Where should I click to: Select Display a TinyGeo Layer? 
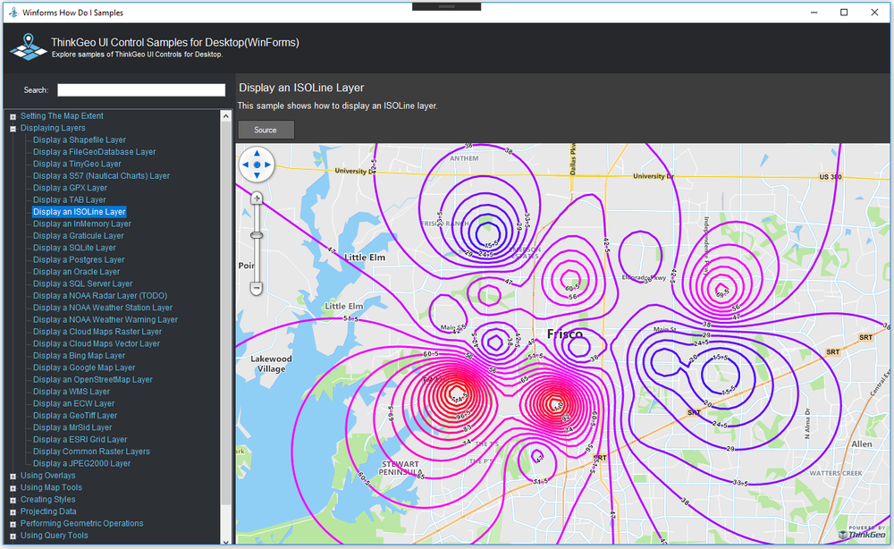click(x=77, y=164)
